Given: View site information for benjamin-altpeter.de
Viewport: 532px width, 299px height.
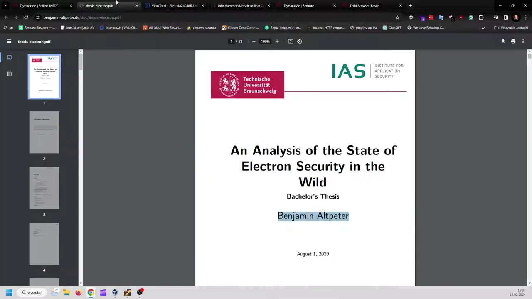Looking at the screenshot, I should [38, 17].
